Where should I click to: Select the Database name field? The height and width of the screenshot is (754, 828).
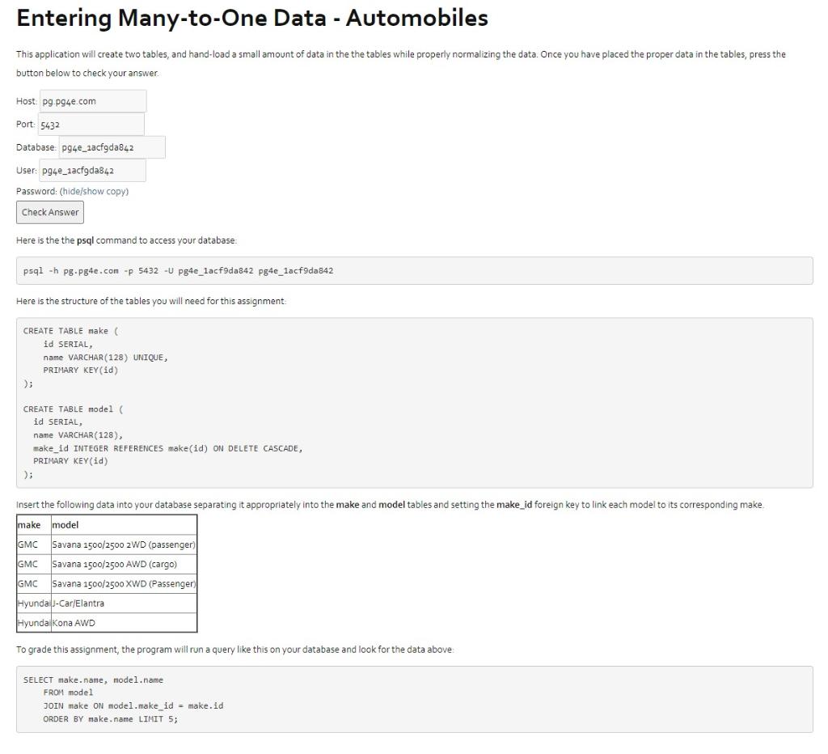coord(112,146)
